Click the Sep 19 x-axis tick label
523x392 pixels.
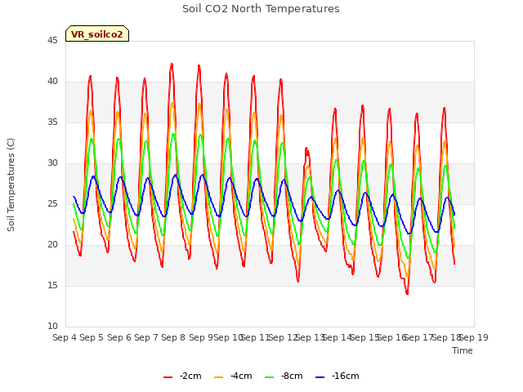[473, 337]
